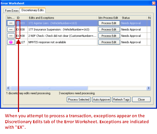The height and width of the screenshot is (134, 157).
Task: Click the pink question mark button for NMVTIS row
Action: pyautogui.click(x=11, y=42)
